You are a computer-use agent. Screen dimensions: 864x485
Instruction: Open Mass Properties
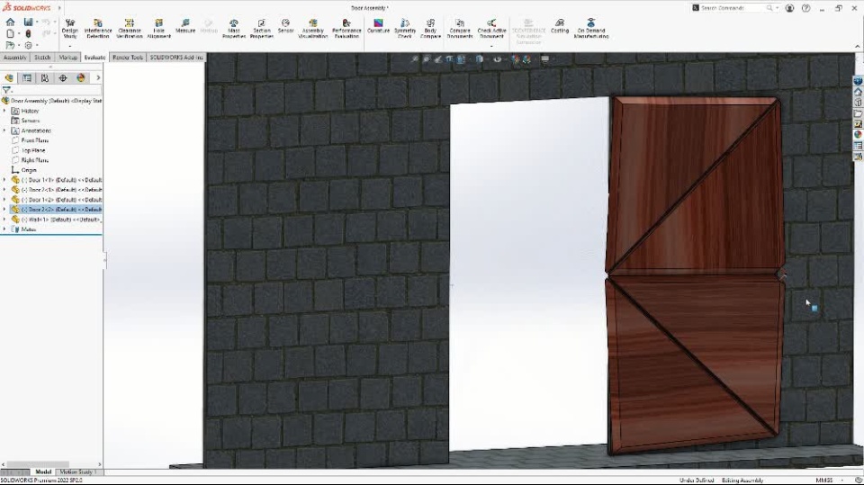click(234, 28)
